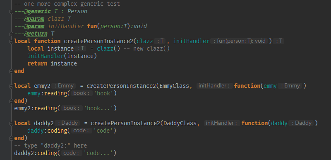Click the '-- new clazz()' comment

[x=147, y=48]
